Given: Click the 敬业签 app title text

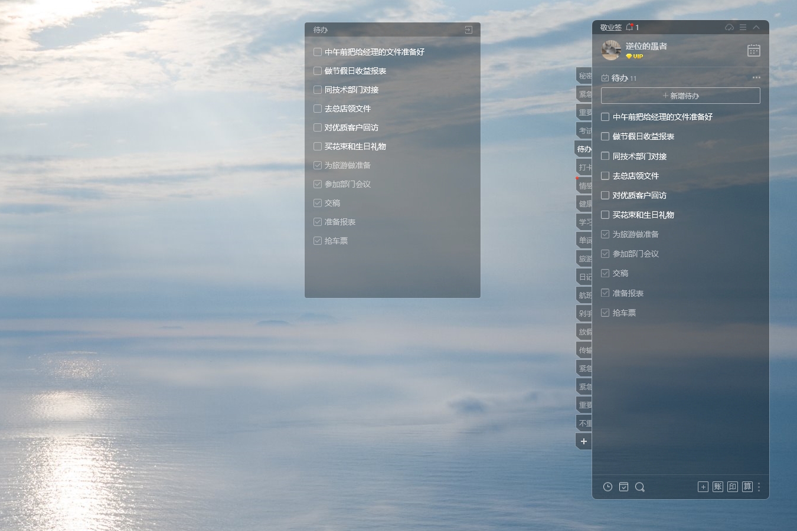Looking at the screenshot, I should [x=611, y=27].
